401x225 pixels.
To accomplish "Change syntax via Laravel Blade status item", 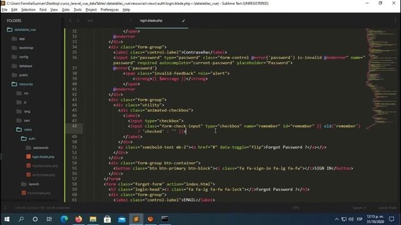I will click(x=387, y=207).
